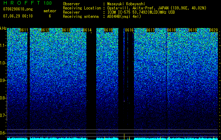Screen dimensions: 221x140
Task: Click the 0614 time marker
Action: [x=87, y=30]
